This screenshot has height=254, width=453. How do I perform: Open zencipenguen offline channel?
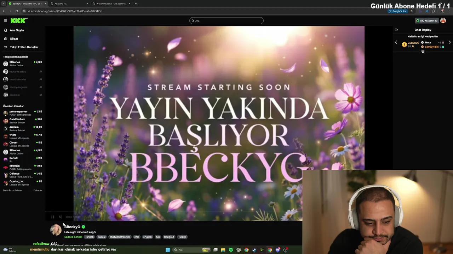[23, 87]
